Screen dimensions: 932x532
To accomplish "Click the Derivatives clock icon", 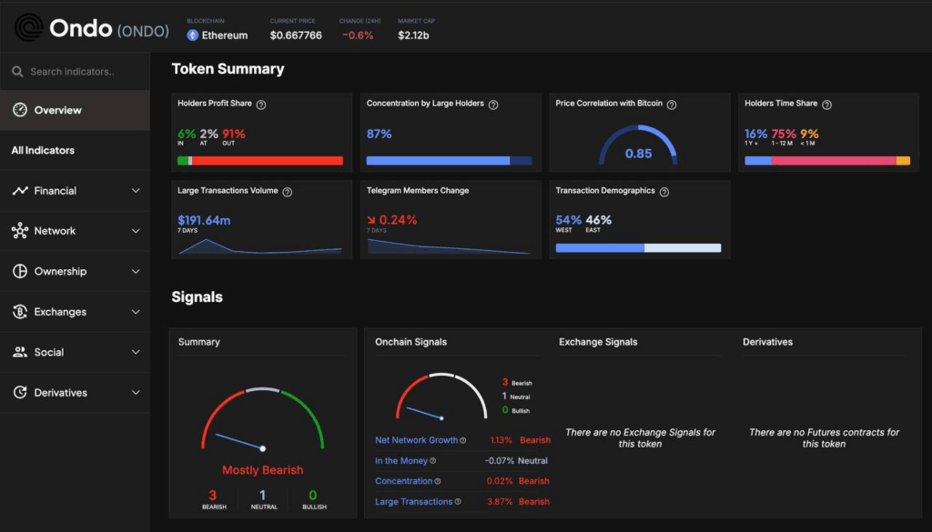I will [20, 393].
